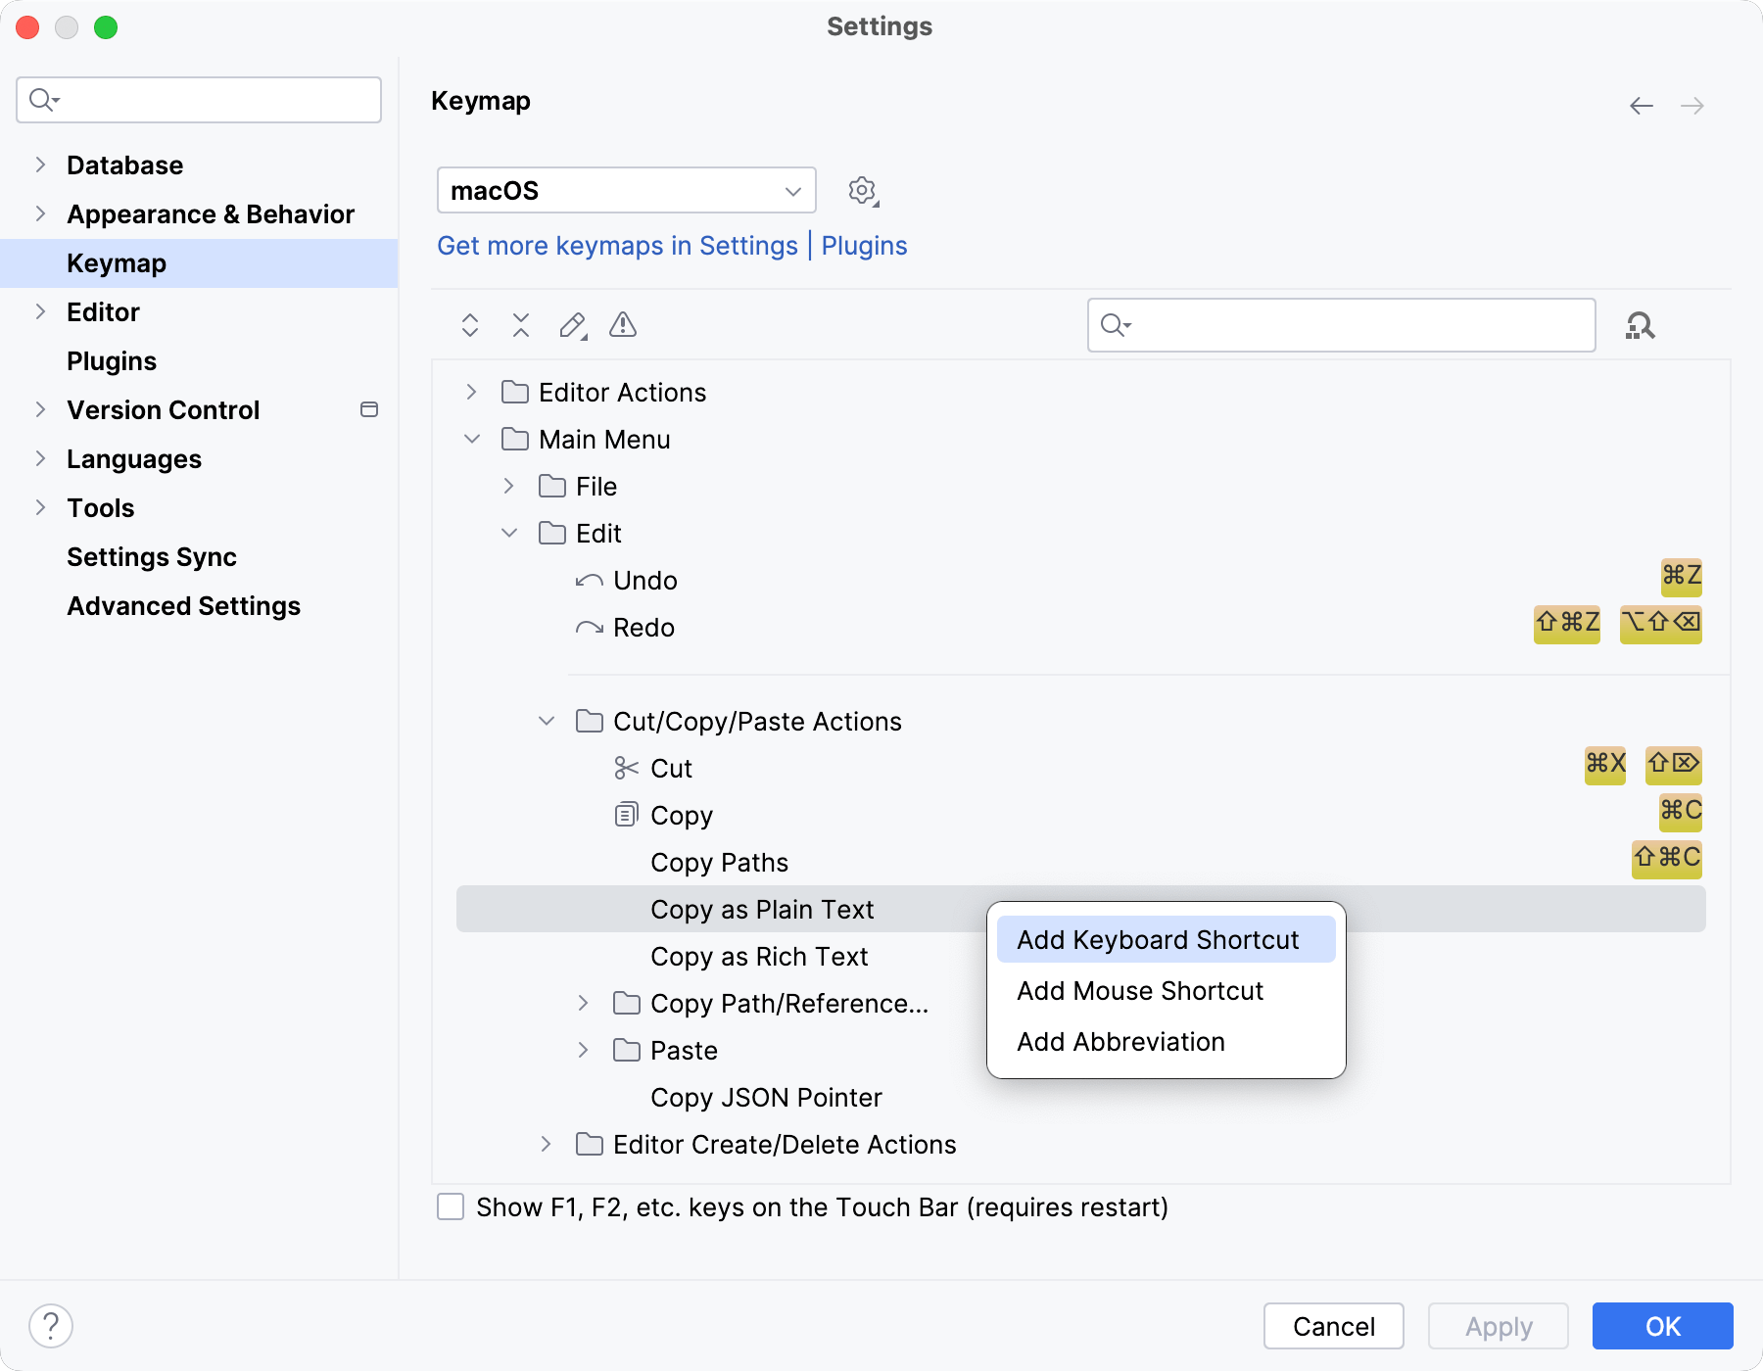Select Add Keyboard Shortcut from context menu
Image resolution: width=1763 pixels, height=1371 pixels.
click(x=1159, y=939)
